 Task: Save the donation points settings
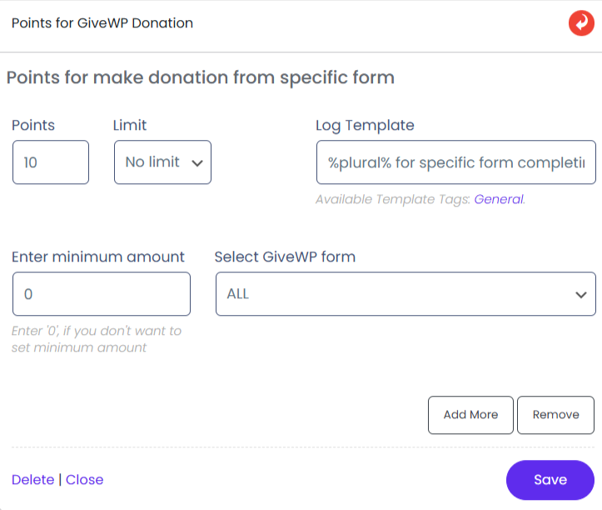tap(550, 479)
